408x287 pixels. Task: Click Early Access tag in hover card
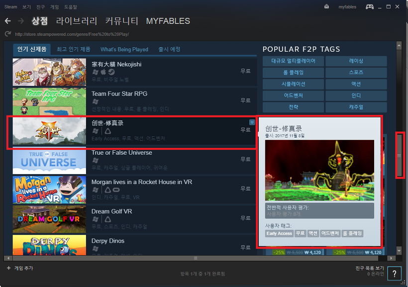tap(279, 233)
